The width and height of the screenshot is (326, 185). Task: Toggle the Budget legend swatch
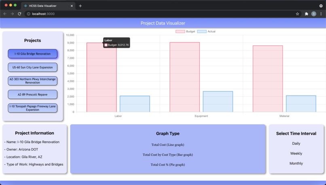180,32
